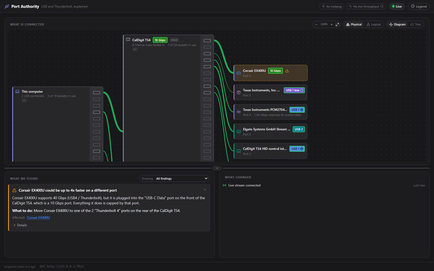The image size is (434, 271).
Task: Collapse the Corsair EX400U finding with its chevron
Action: 205,190
